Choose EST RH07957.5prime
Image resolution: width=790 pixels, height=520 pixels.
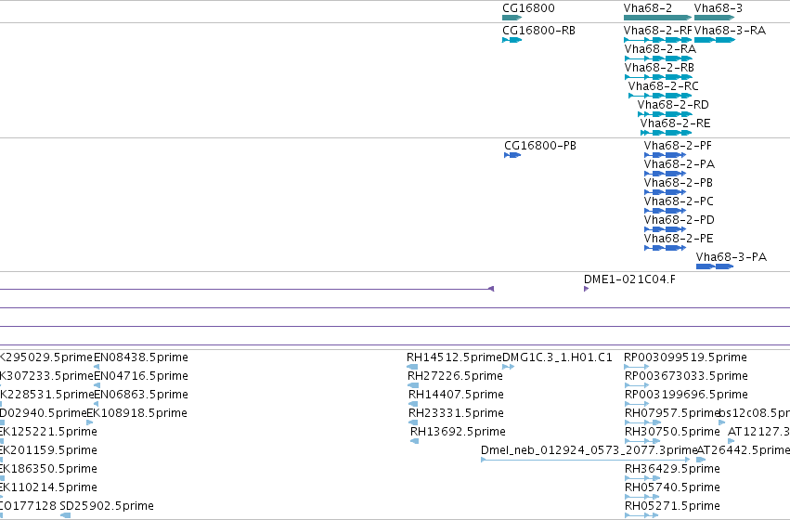point(672,414)
